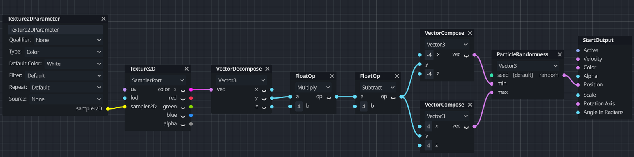
Task: Click the blue output port on Texture2D
Action: [191, 116]
